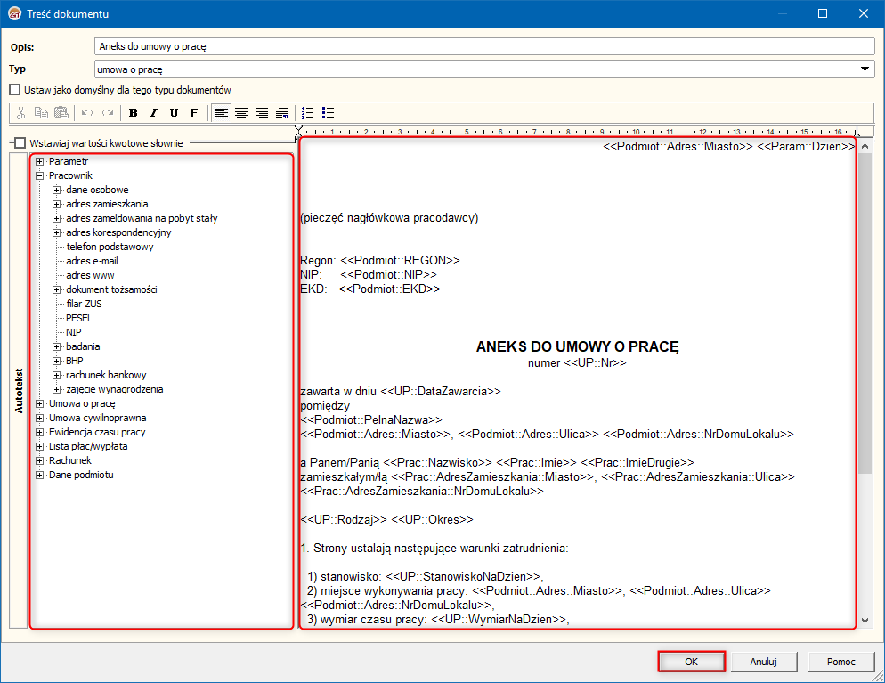Viewport: 885px width, 683px height.
Task: Click the Undo arrow icon
Action: (87, 113)
